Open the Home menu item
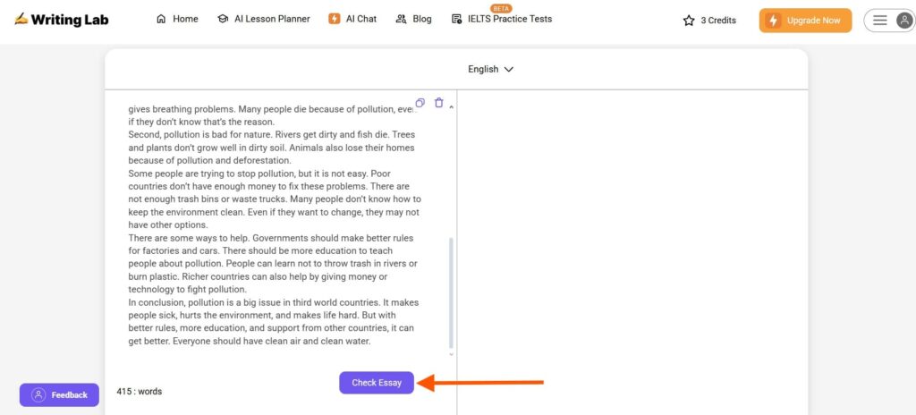 (177, 19)
